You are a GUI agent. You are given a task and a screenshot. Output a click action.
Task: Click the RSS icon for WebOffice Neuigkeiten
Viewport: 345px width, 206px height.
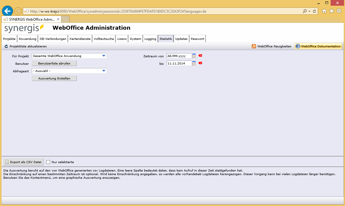[254, 46]
